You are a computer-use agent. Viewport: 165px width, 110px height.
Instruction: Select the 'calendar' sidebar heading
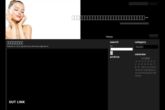tap(140, 54)
